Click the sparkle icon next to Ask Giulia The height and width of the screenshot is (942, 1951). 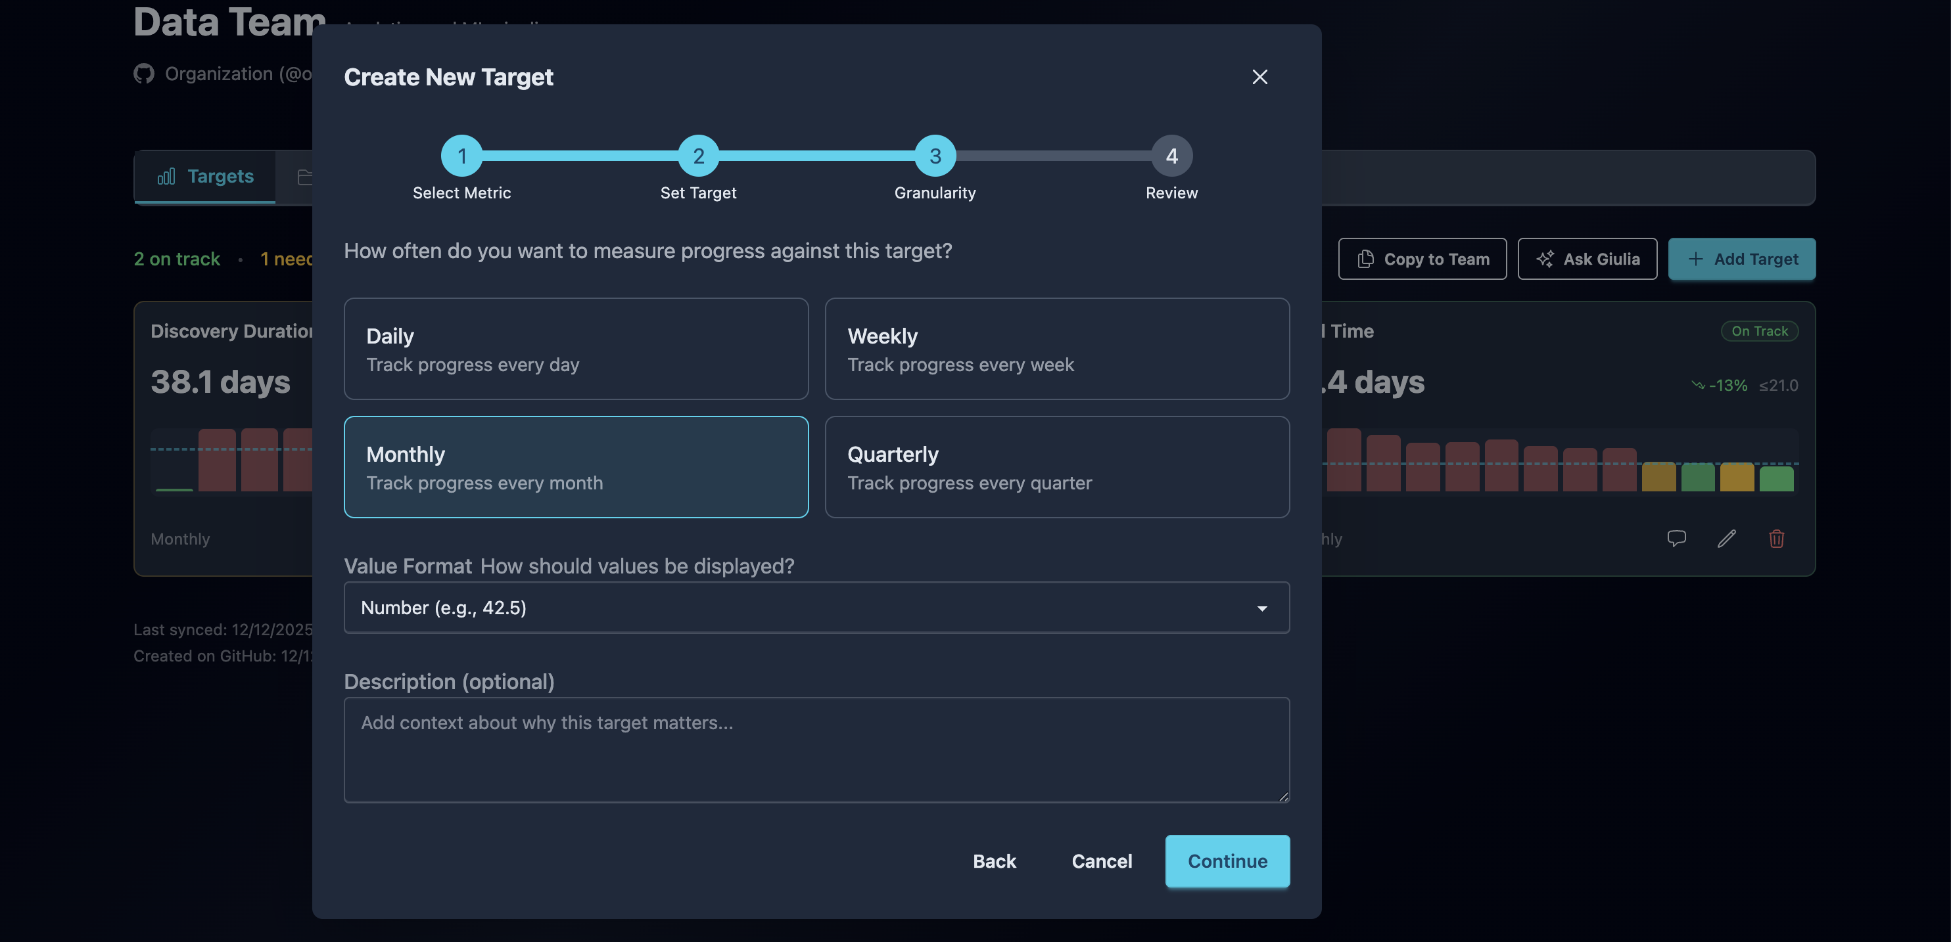click(x=1546, y=258)
